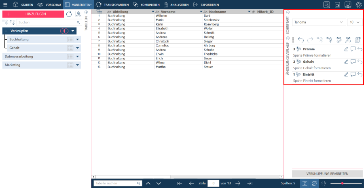Find next search match with down chevron

[159, 184]
